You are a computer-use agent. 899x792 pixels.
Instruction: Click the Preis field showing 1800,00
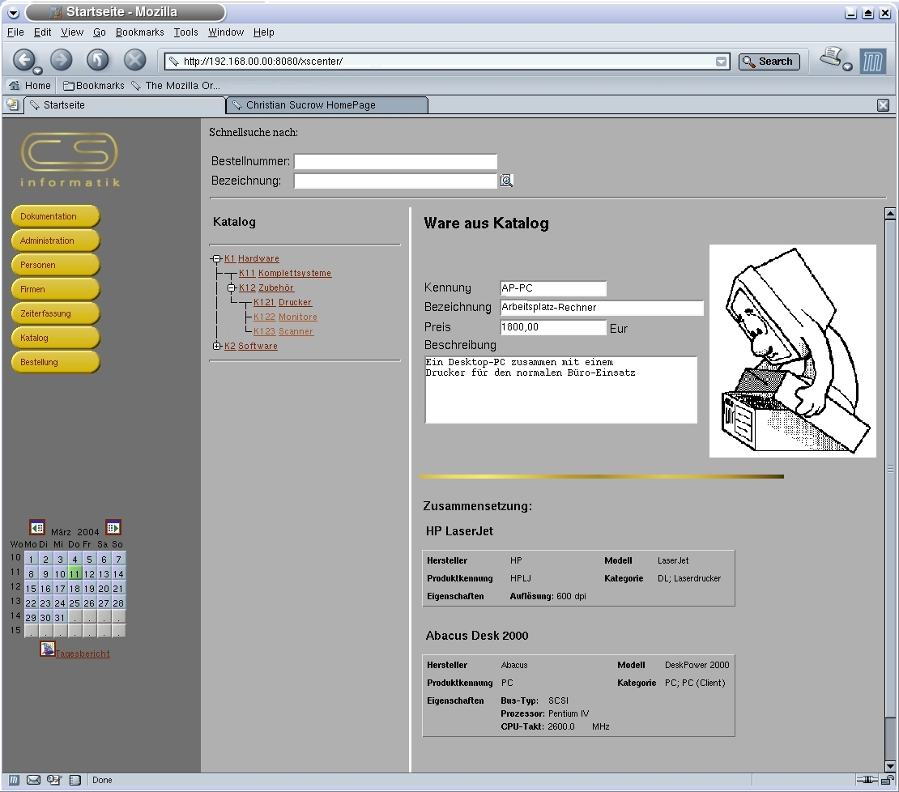click(553, 327)
